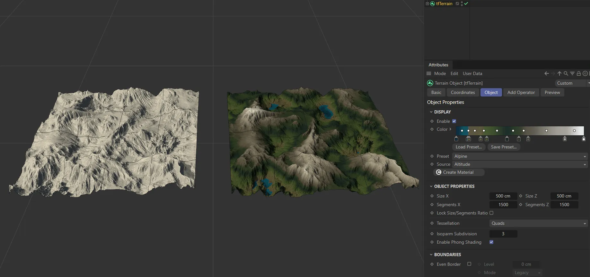
Task: Select the Attributes panel tab
Action: [438, 65]
